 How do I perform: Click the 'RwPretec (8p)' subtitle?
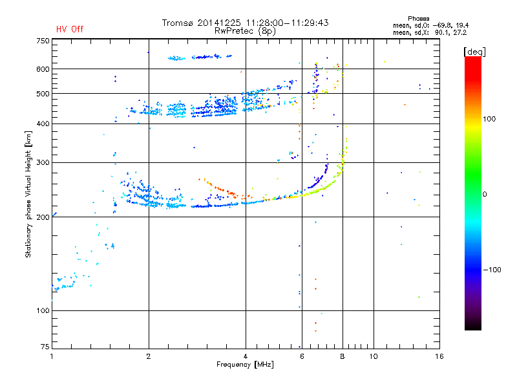245,31
